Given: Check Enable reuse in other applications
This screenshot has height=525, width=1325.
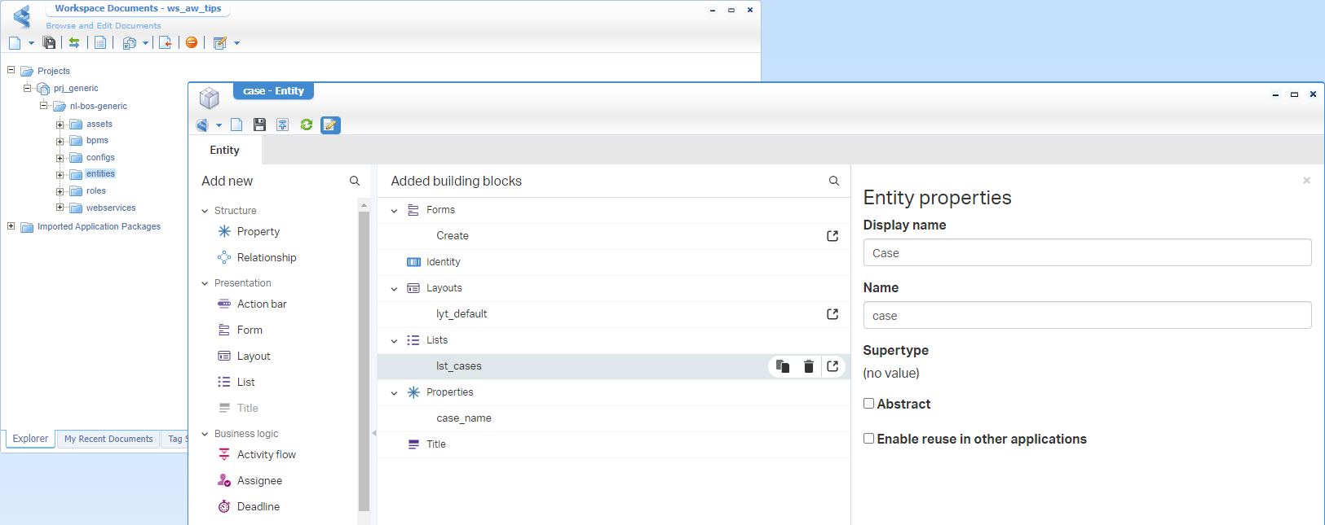Looking at the screenshot, I should point(869,439).
